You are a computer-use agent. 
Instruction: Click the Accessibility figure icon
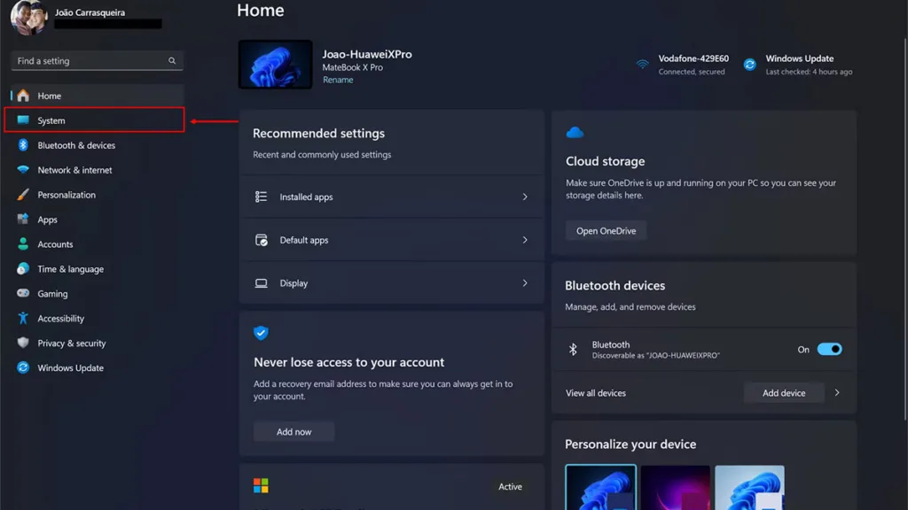[x=23, y=318]
